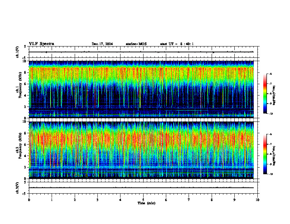Select the "start UT = 8 :40: 1" text
The width and height of the screenshot is (290, 224).
click(177, 44)
